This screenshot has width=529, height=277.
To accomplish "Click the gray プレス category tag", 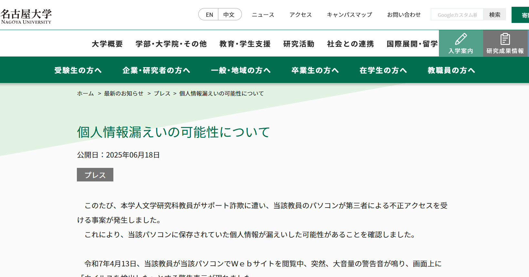I will point(95,175).
